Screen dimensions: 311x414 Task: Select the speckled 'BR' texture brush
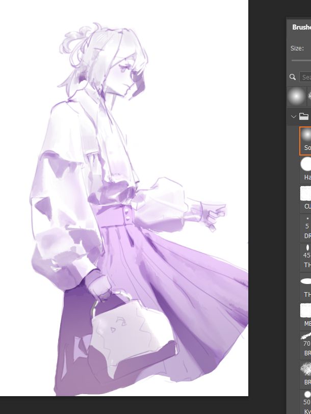[x=305, y=374]
